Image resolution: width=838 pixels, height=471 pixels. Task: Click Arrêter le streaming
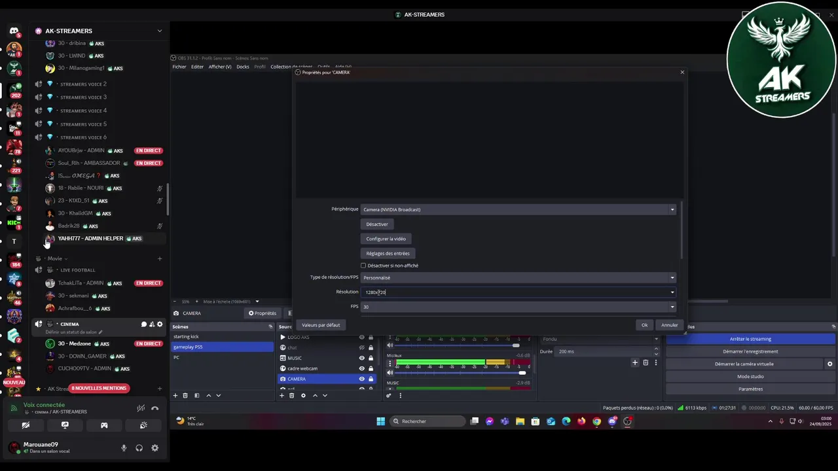pos(750,339)
